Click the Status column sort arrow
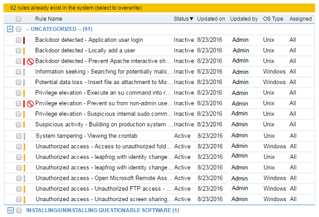The width and height of the screenshot is (319, 217). point(191,19)
